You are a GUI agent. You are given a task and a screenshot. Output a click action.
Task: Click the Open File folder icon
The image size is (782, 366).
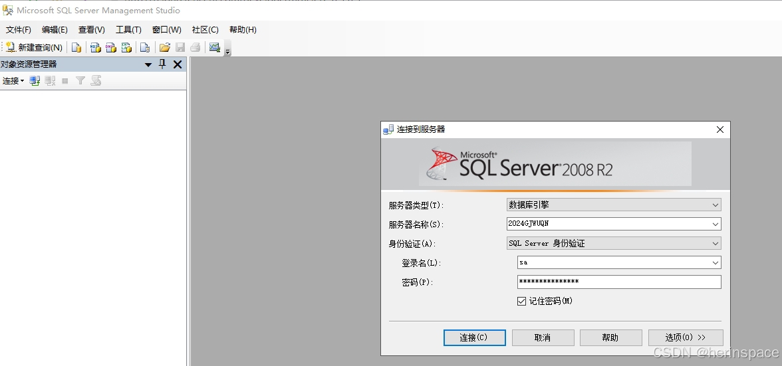[165, 47]
